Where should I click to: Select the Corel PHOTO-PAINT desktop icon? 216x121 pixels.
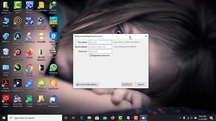coord(18,54)
